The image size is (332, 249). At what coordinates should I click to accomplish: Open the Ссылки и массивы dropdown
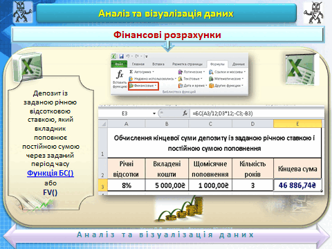(x=227, y=72)
